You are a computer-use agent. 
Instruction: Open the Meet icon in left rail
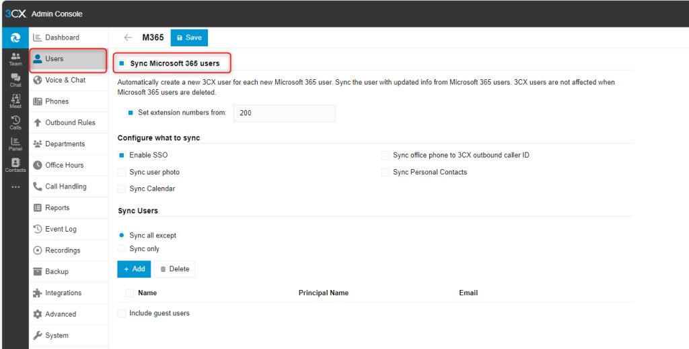(x=15, y=101)
